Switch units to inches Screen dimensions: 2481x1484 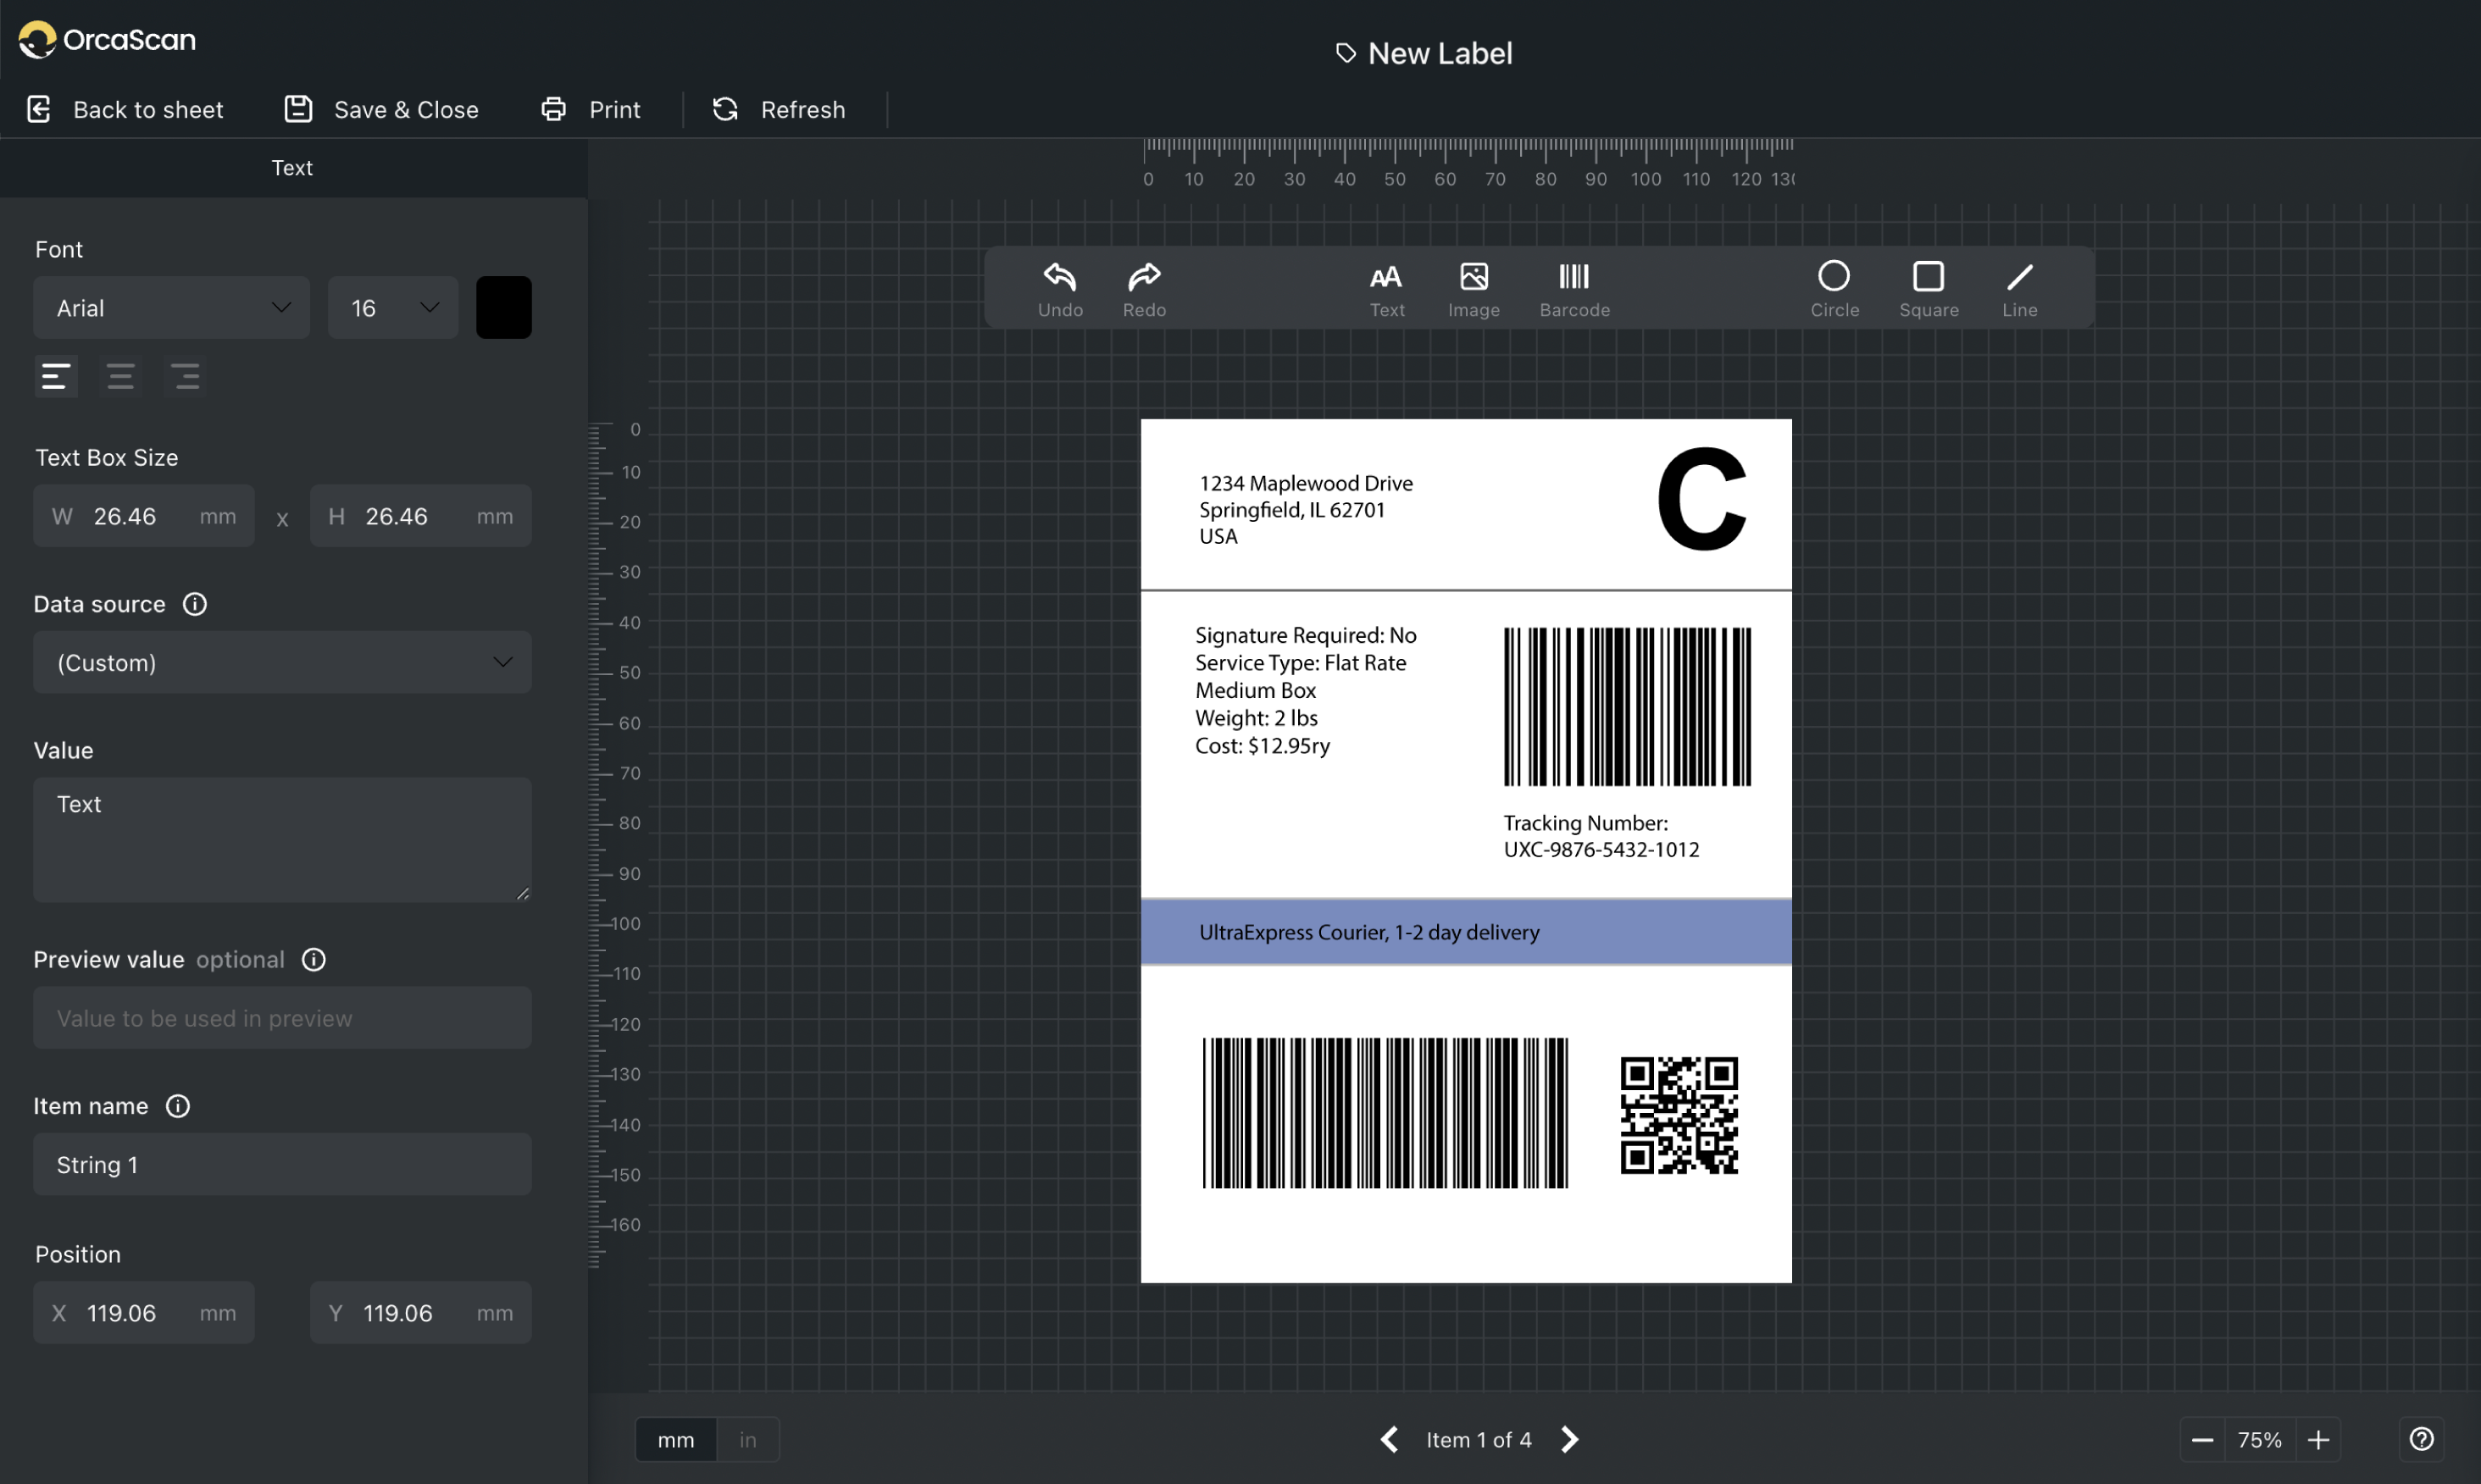[x=748, y=1439]
